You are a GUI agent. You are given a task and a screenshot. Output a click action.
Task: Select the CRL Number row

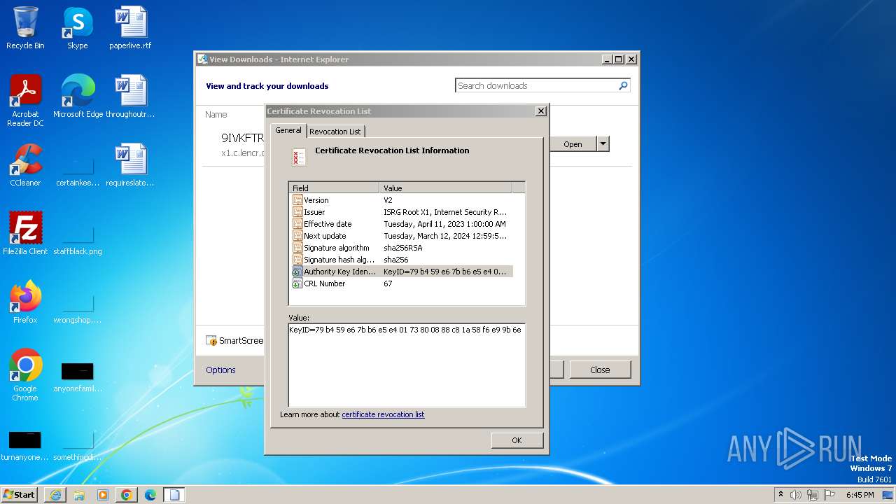(401, 283)
